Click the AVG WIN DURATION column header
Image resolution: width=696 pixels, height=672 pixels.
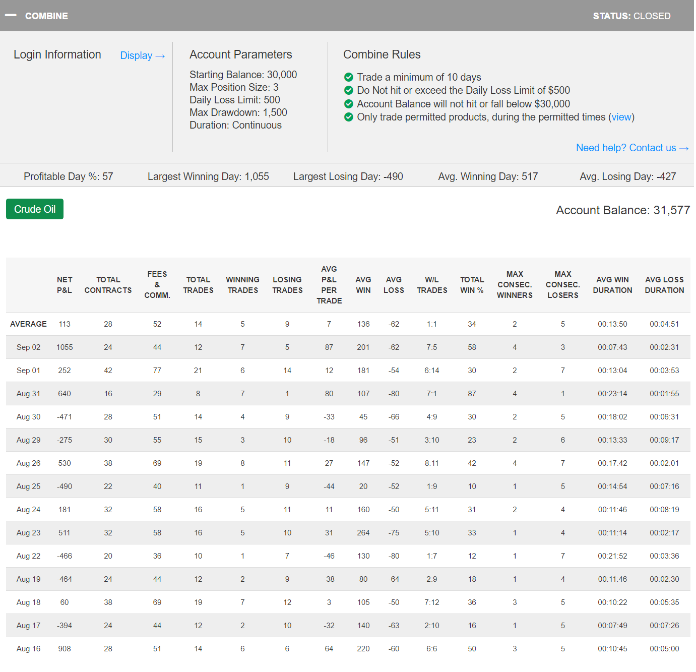tap(612, 285)
